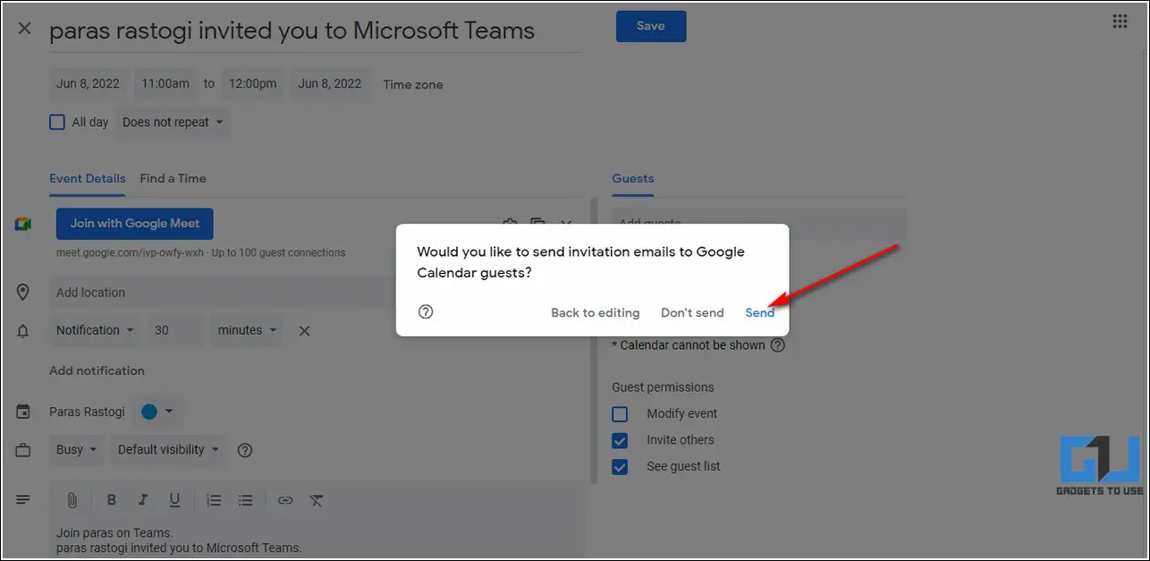This screenshot has height=561, width=1150.
Task: Uncheck the See guest list permission
Action: (620, 466)
